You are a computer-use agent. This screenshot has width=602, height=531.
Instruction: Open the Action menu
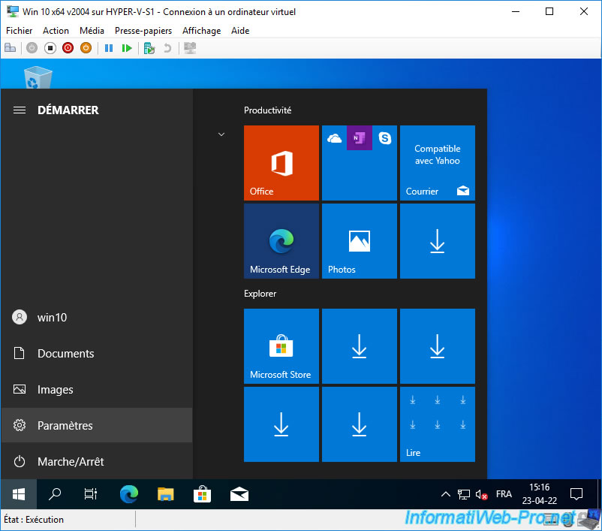coord(56,31)
